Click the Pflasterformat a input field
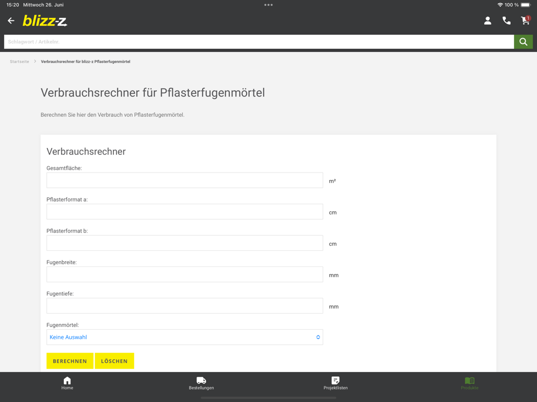537x402 pixels. point(185,212)
